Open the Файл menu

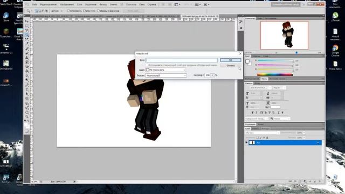34,4
